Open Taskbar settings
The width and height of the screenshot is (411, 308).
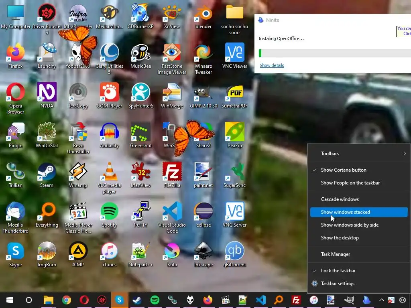pyautogui.click(x=359, y=284)
